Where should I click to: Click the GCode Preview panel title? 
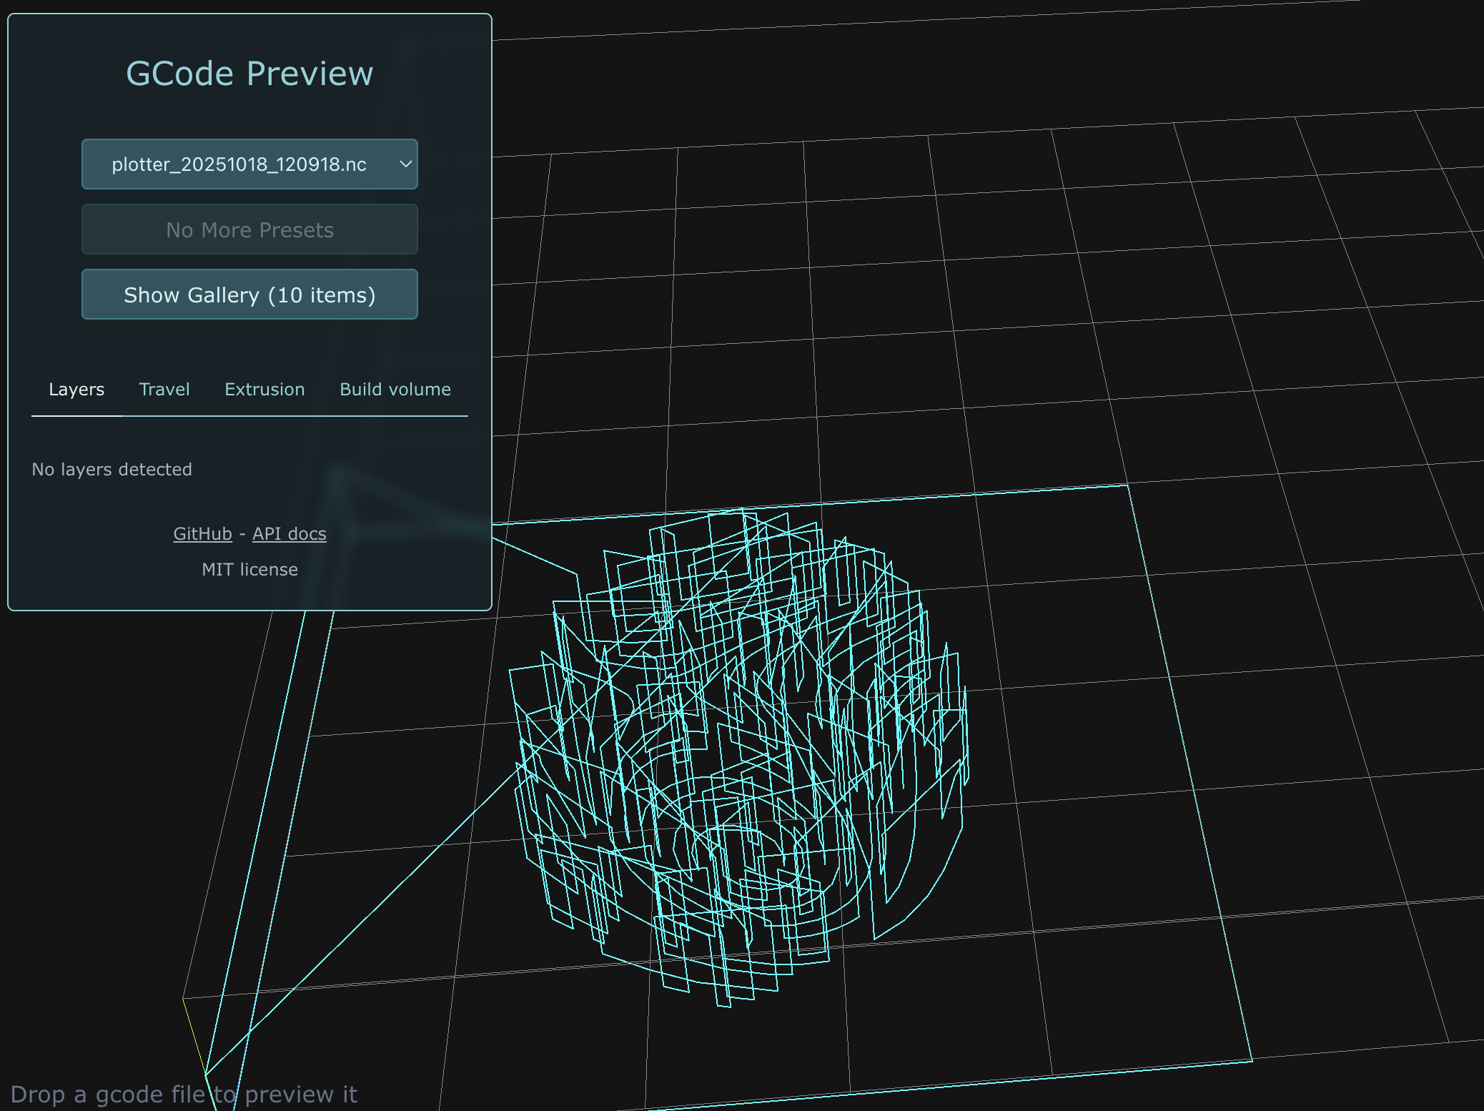tap(249, 72)
